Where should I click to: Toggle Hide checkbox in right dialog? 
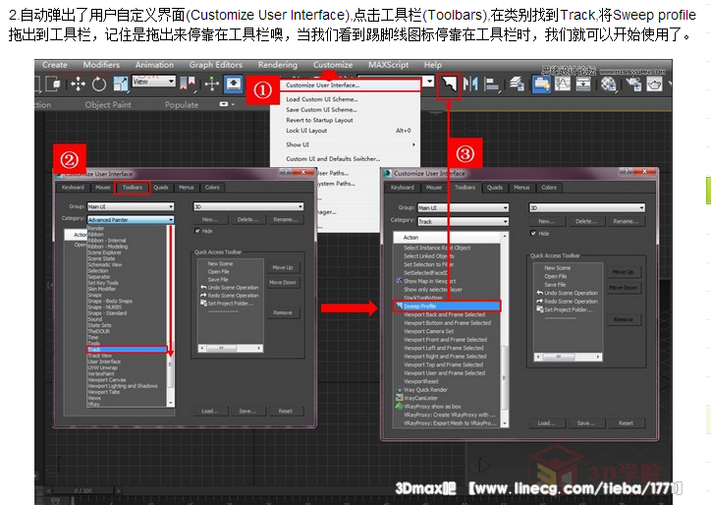(533, 233)
